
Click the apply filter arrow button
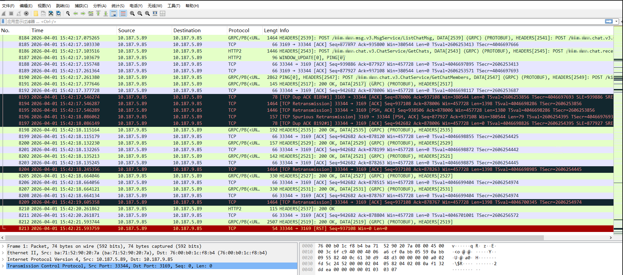coord(609,21)
